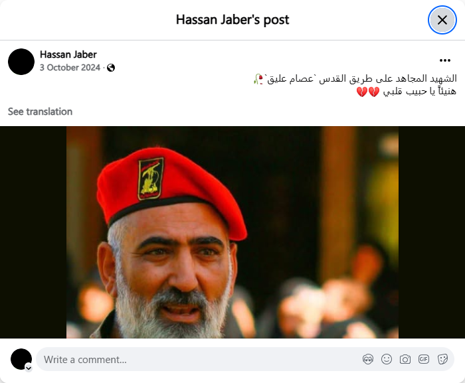Image resolution: width=465 pixels, height=383 pixels.
Task: Click the first line of Arabic caption
Action: tap(355, 79)
